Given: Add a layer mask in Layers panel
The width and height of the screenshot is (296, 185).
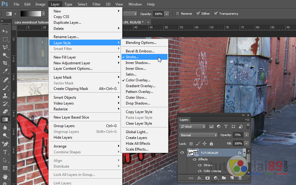Looking at the screenshot, I should click(x=207, y=178).
